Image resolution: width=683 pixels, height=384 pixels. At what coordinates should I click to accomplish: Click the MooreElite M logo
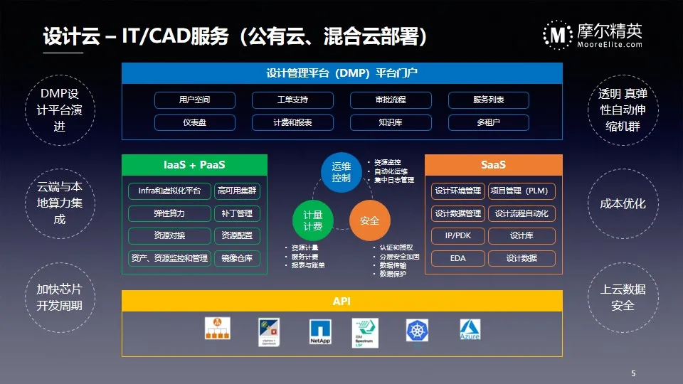pos(558,35)
